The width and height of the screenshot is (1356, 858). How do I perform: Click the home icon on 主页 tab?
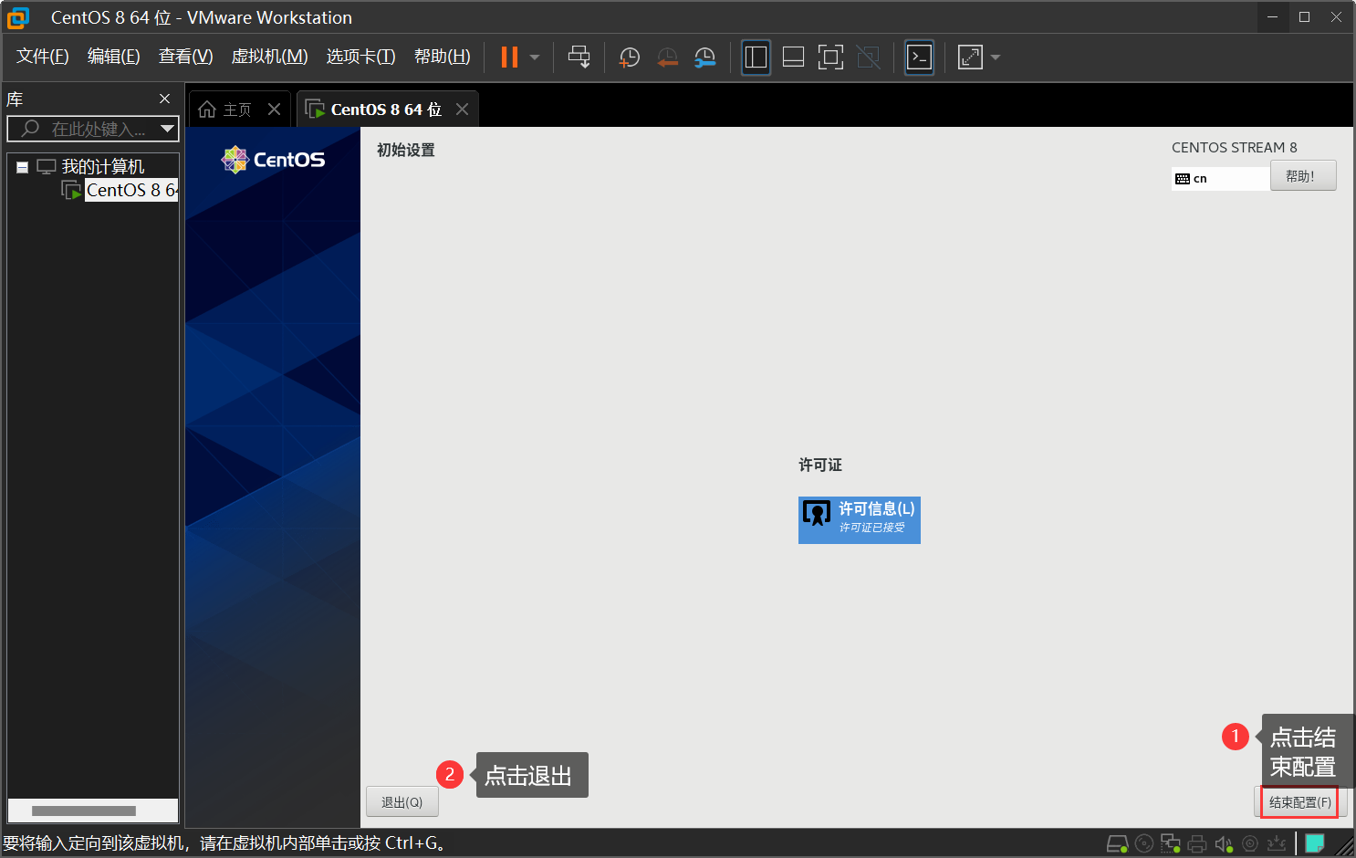207,110
